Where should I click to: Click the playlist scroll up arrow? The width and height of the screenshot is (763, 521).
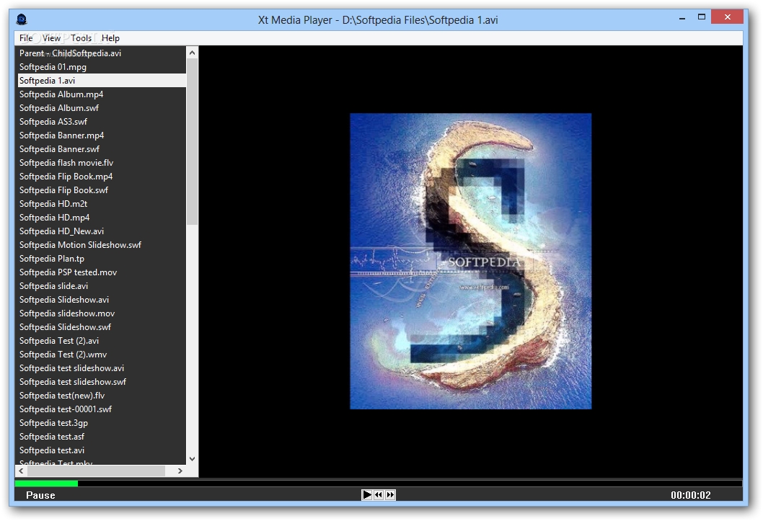(193, 53)
